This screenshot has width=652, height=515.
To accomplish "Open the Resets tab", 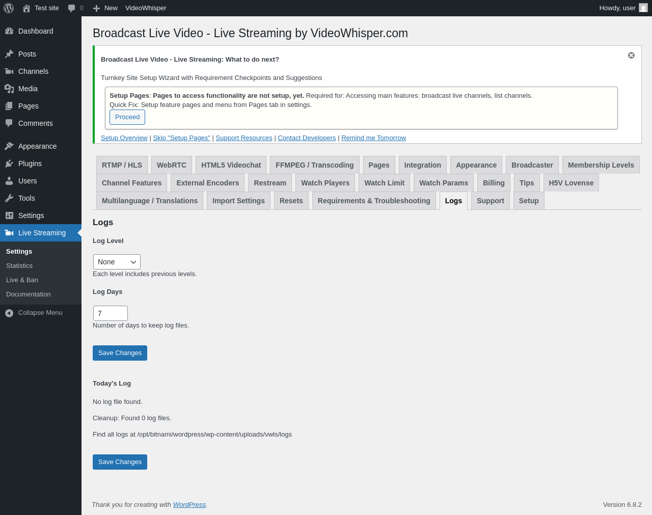I will pos(291,201).
